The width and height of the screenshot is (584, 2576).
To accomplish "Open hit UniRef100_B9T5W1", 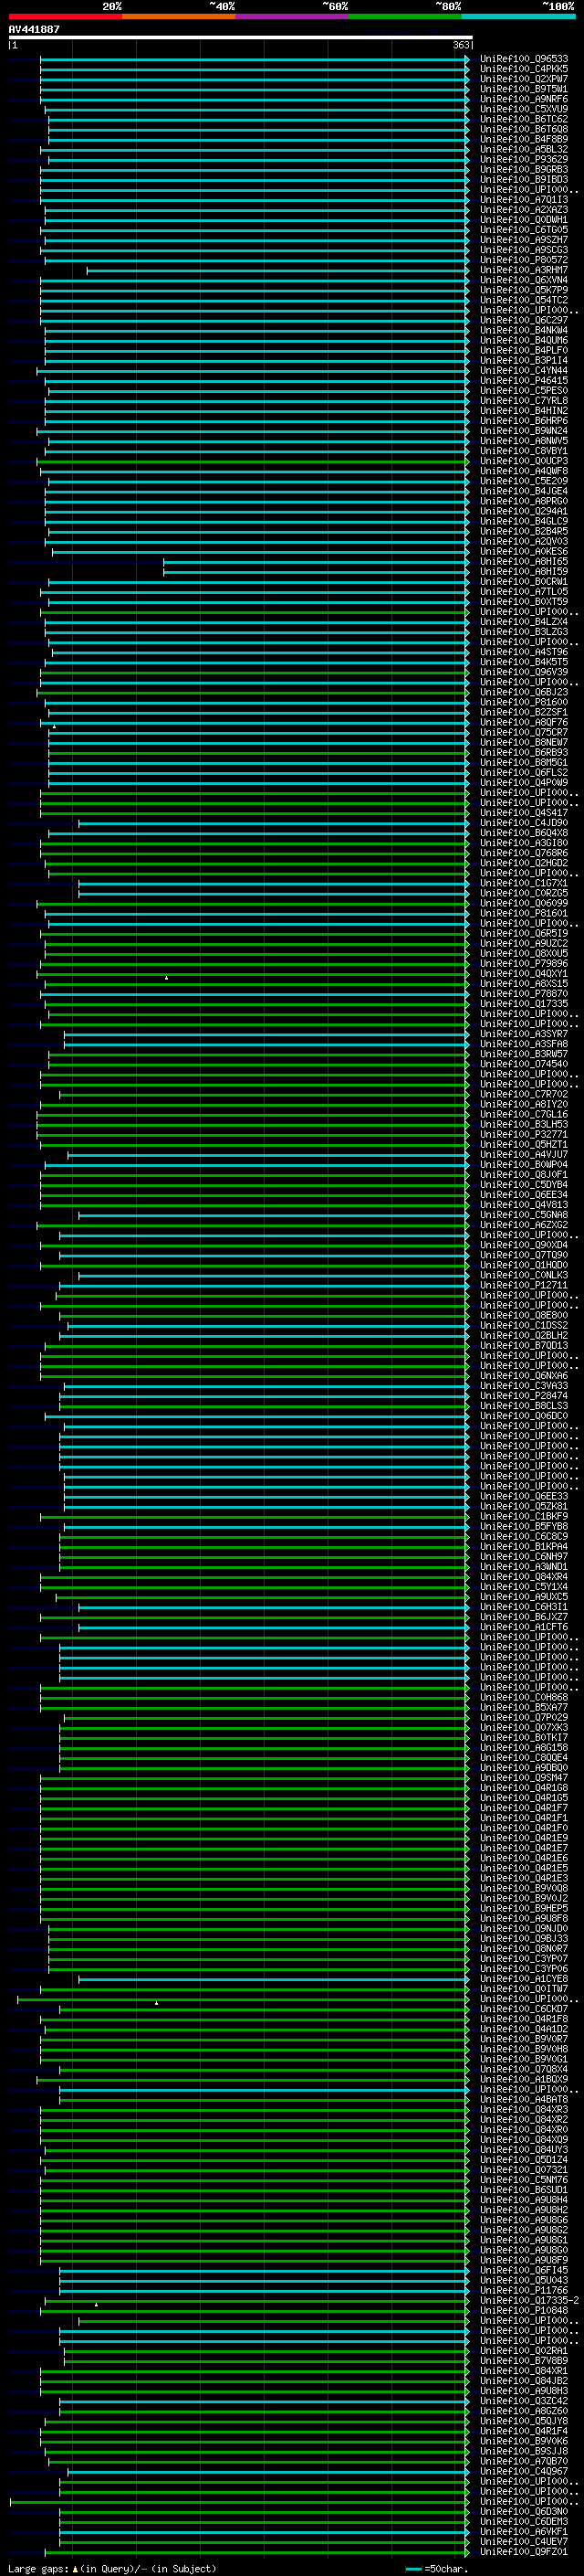I will tap(524, 89).
